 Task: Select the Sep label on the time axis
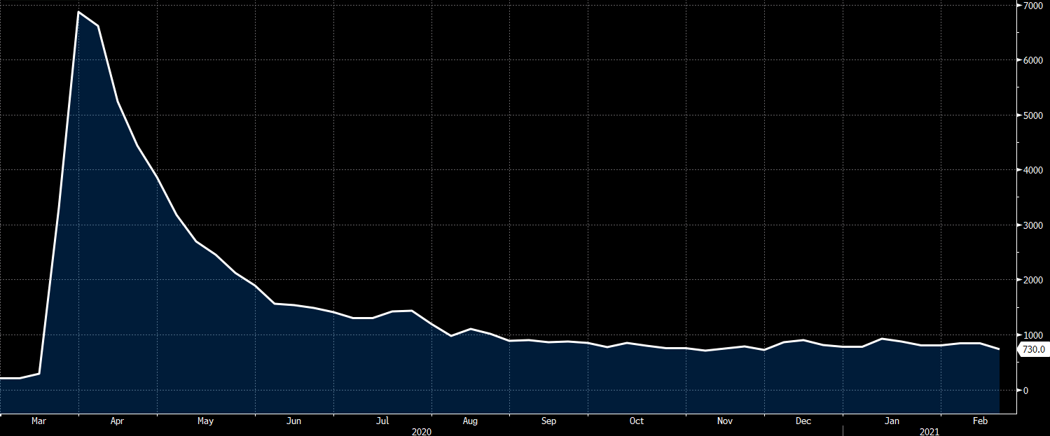(x=548, y=421)
